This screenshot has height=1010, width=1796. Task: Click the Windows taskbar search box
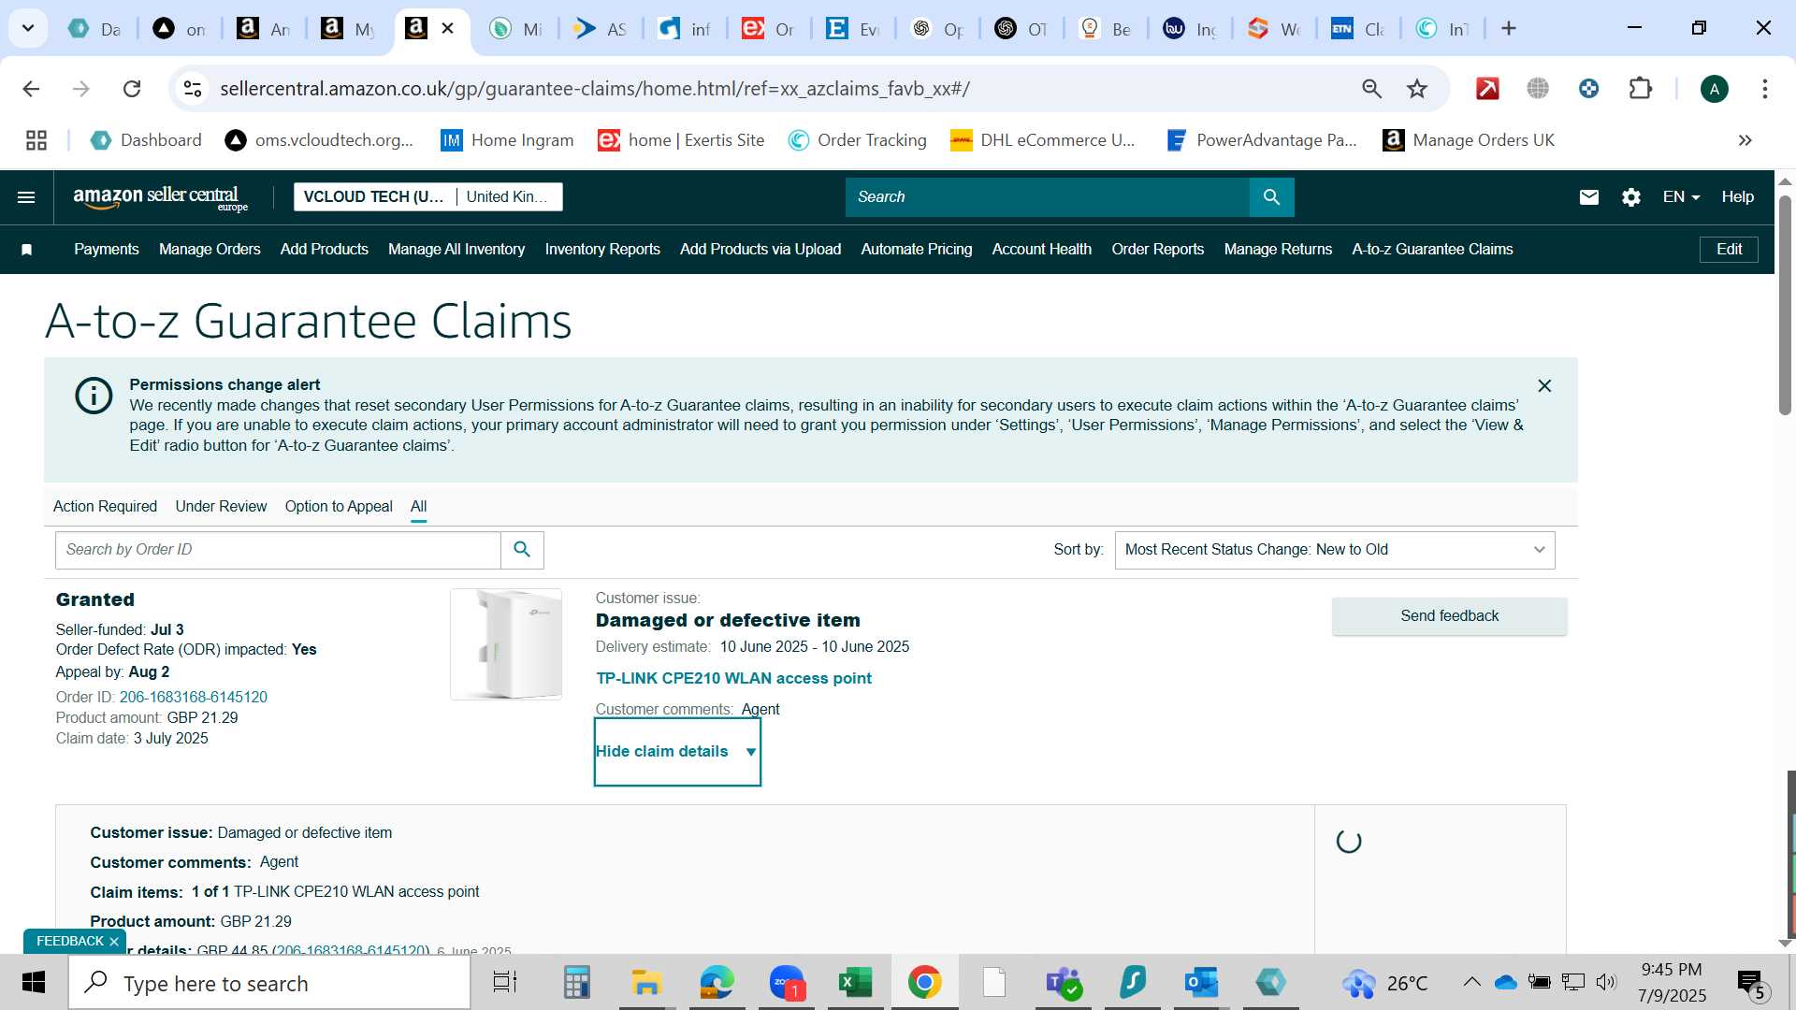(x=269, y=983)
